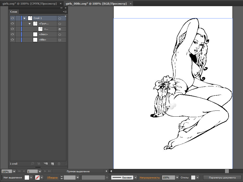
Task: Toggle visibility of the <title> layer
Action: [12, 40]
